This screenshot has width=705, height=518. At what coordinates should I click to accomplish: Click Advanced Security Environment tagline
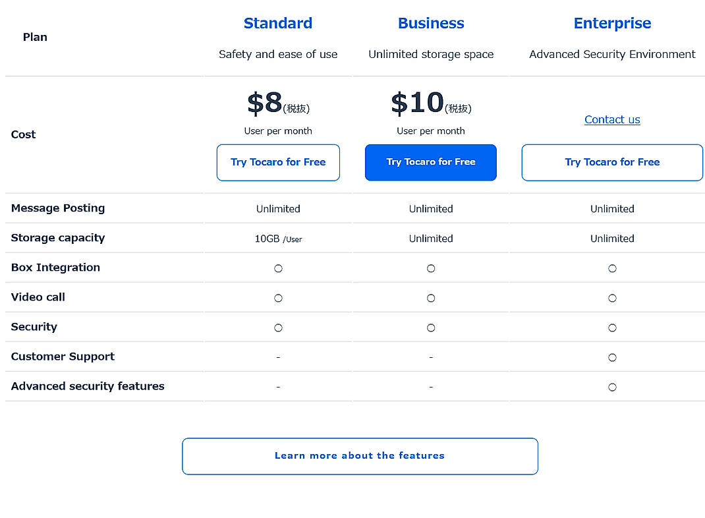coord(612,55)
